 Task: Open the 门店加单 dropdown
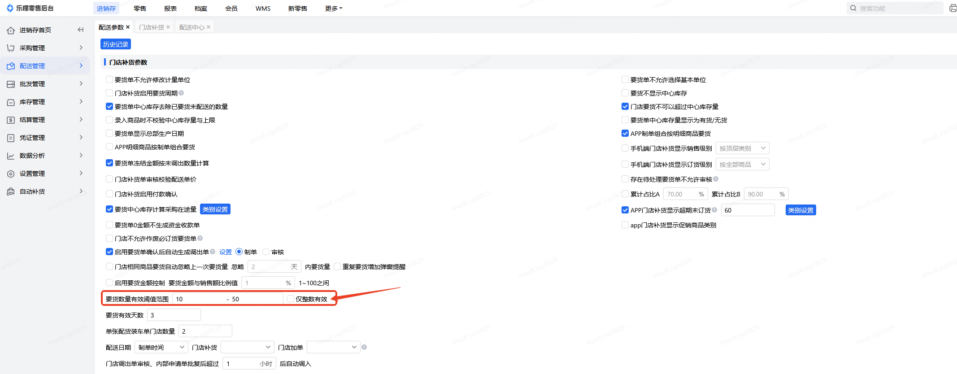pos(334,347)
